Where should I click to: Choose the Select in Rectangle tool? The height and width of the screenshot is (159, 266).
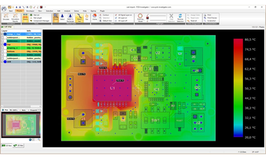pyautogui.click(x=71, y=18)
